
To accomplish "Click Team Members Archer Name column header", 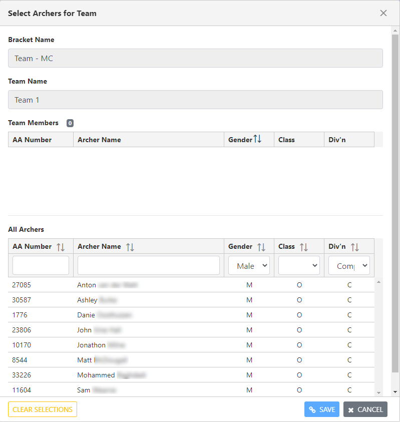I will coord(149,139).
